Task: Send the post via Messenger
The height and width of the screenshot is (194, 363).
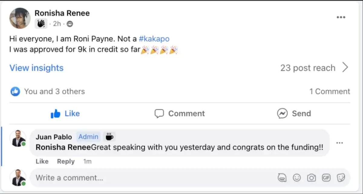Action: pos(294,113)
